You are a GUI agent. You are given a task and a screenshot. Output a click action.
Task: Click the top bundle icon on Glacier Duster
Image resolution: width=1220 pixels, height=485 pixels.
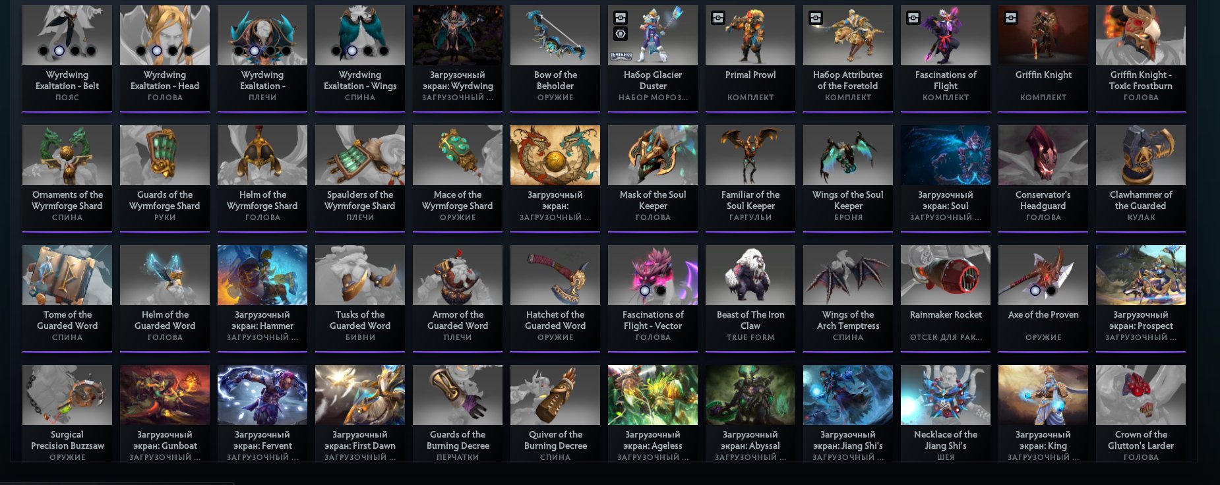click(621, 18)
